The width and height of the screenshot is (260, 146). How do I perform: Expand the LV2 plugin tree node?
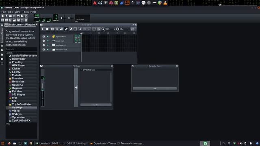6,124
